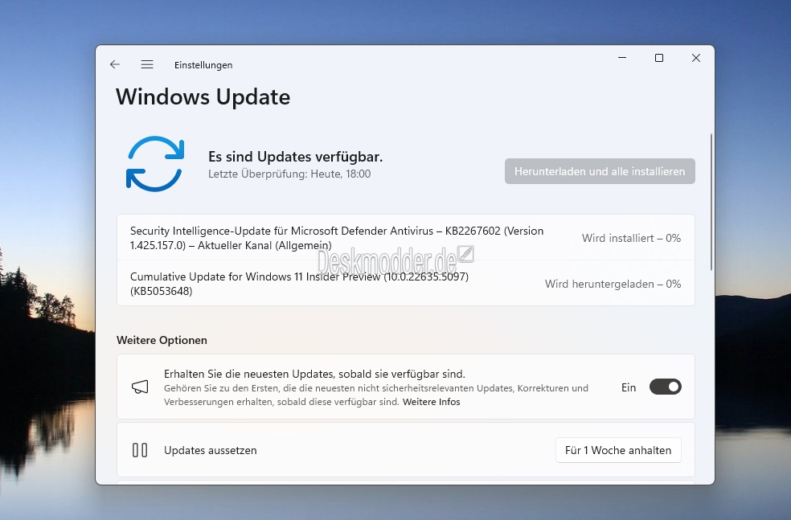
Task: Click the Einstellungen window title
Action: click(x=203, y=65)
